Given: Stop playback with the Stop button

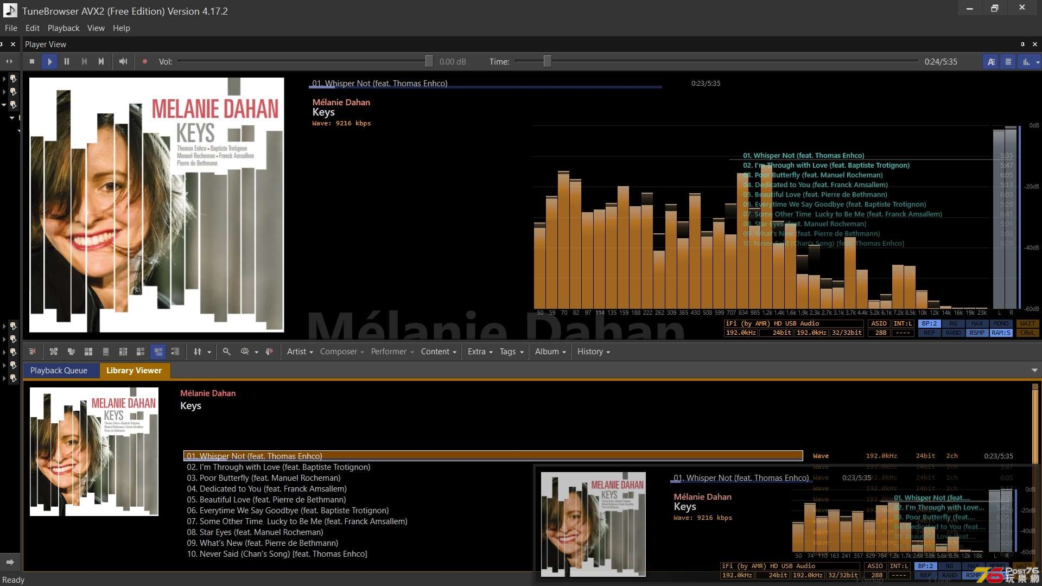Looking at the screenshot, I should click(32, 62).
